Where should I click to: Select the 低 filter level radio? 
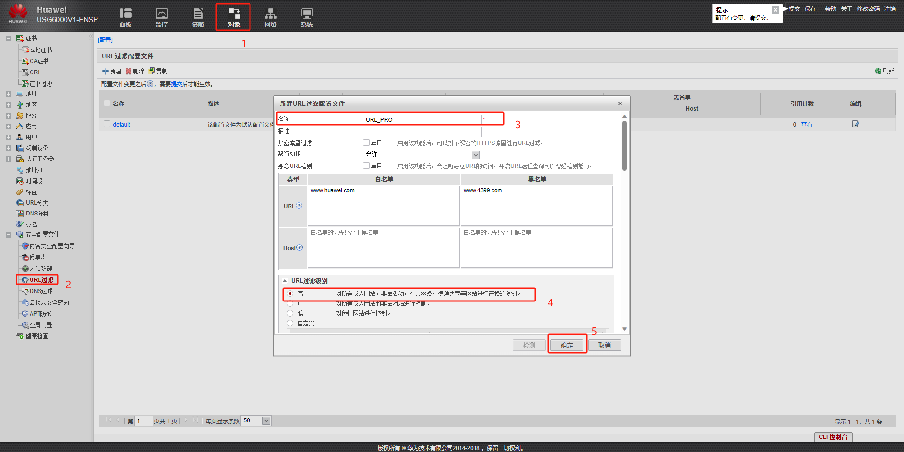pyautogui.click(x=290, y=313)
